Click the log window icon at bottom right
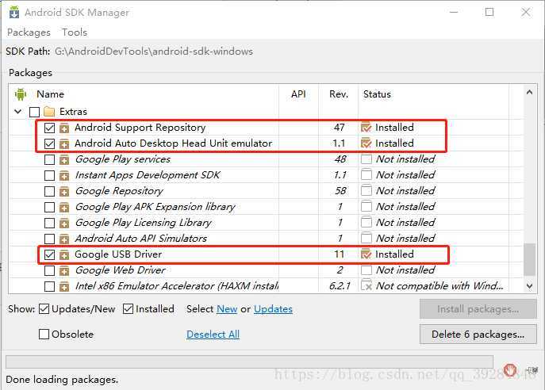This screenshot has height=390, width=545. (x=532, y=370)
